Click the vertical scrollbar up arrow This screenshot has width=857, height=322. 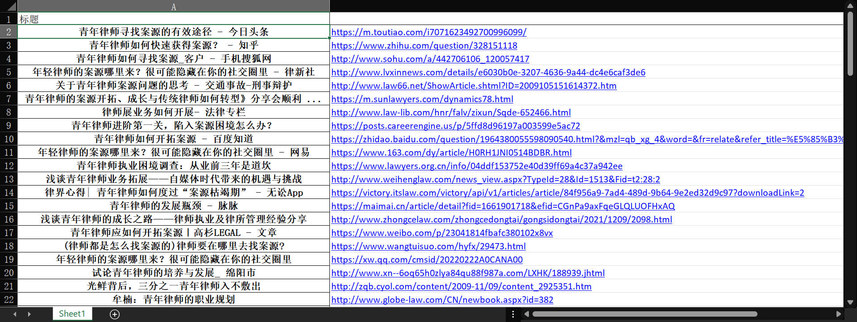coord(850,6)
